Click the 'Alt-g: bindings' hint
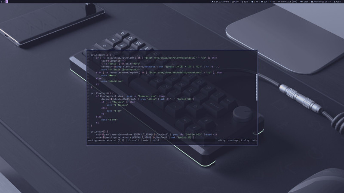The height and width of the screenshot is (193, 344). [228, 141]
